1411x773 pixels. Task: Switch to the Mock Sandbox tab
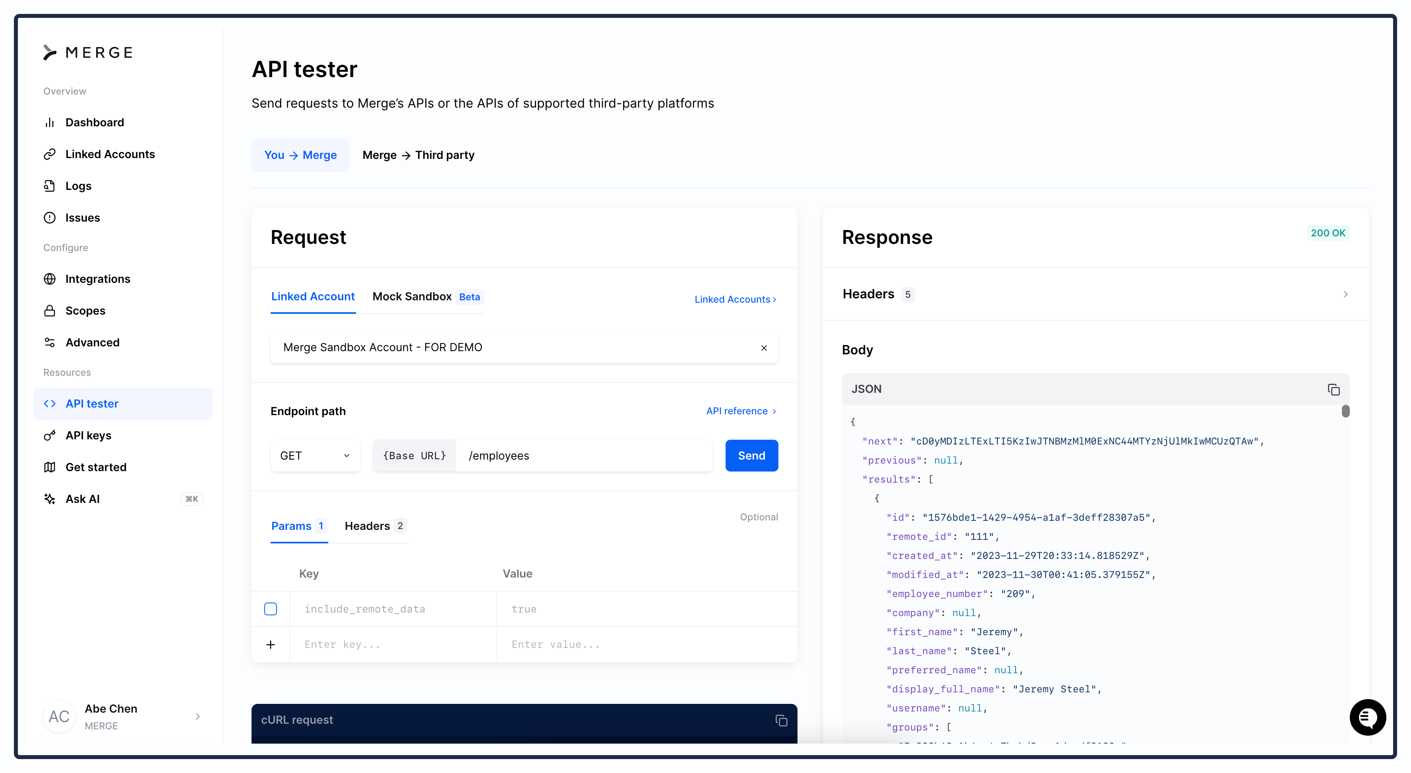pos(412,297)
